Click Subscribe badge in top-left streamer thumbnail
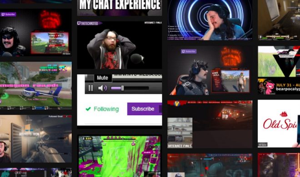 tap(8, 15)
